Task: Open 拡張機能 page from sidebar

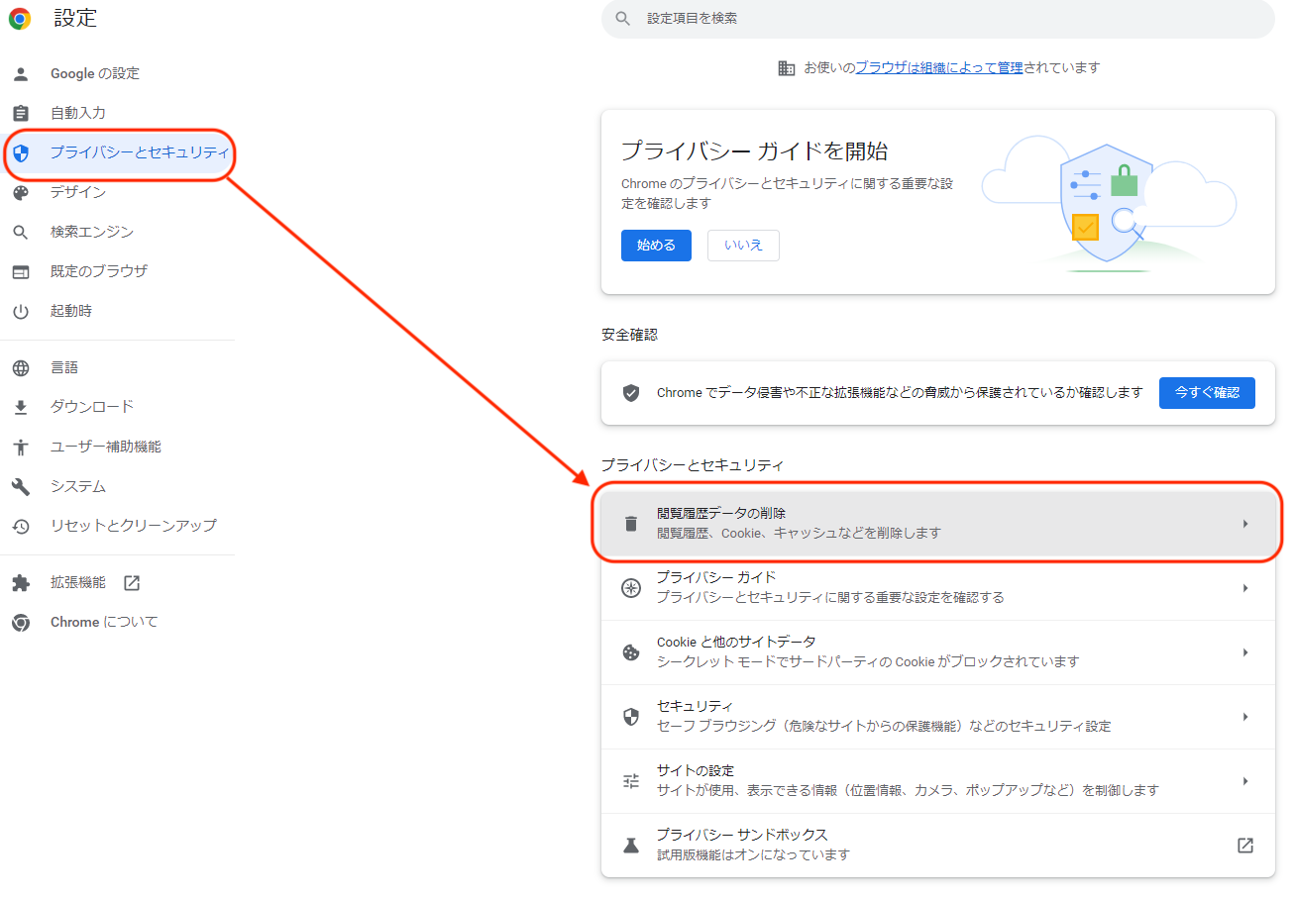Action: (x=78, y=583)
